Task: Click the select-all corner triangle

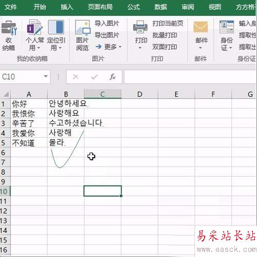Action: coord(6,94)
